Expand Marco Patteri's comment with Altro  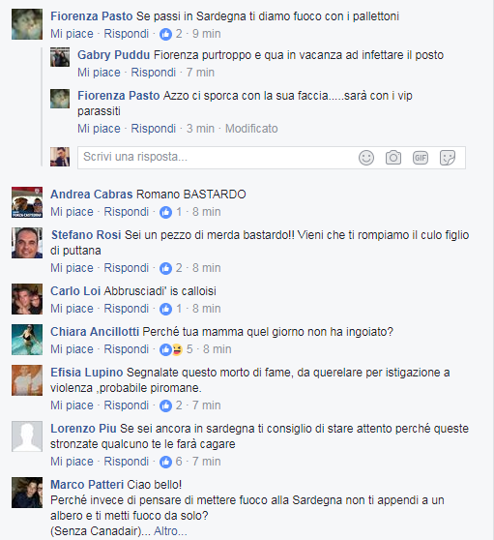[170, 531]
